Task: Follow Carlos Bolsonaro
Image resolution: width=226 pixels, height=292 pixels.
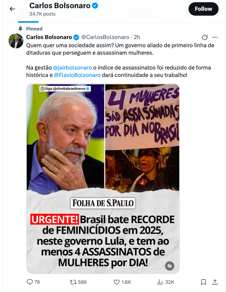Action: [x=203, y=9]
